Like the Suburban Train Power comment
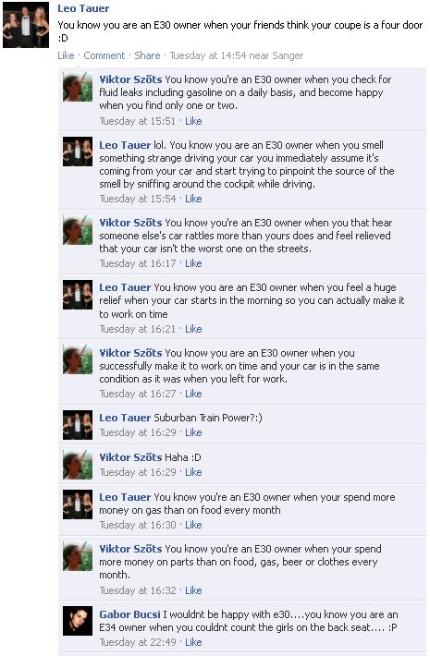Image resolution: width=430 pixels, height=656 pixels. point(193,433)
